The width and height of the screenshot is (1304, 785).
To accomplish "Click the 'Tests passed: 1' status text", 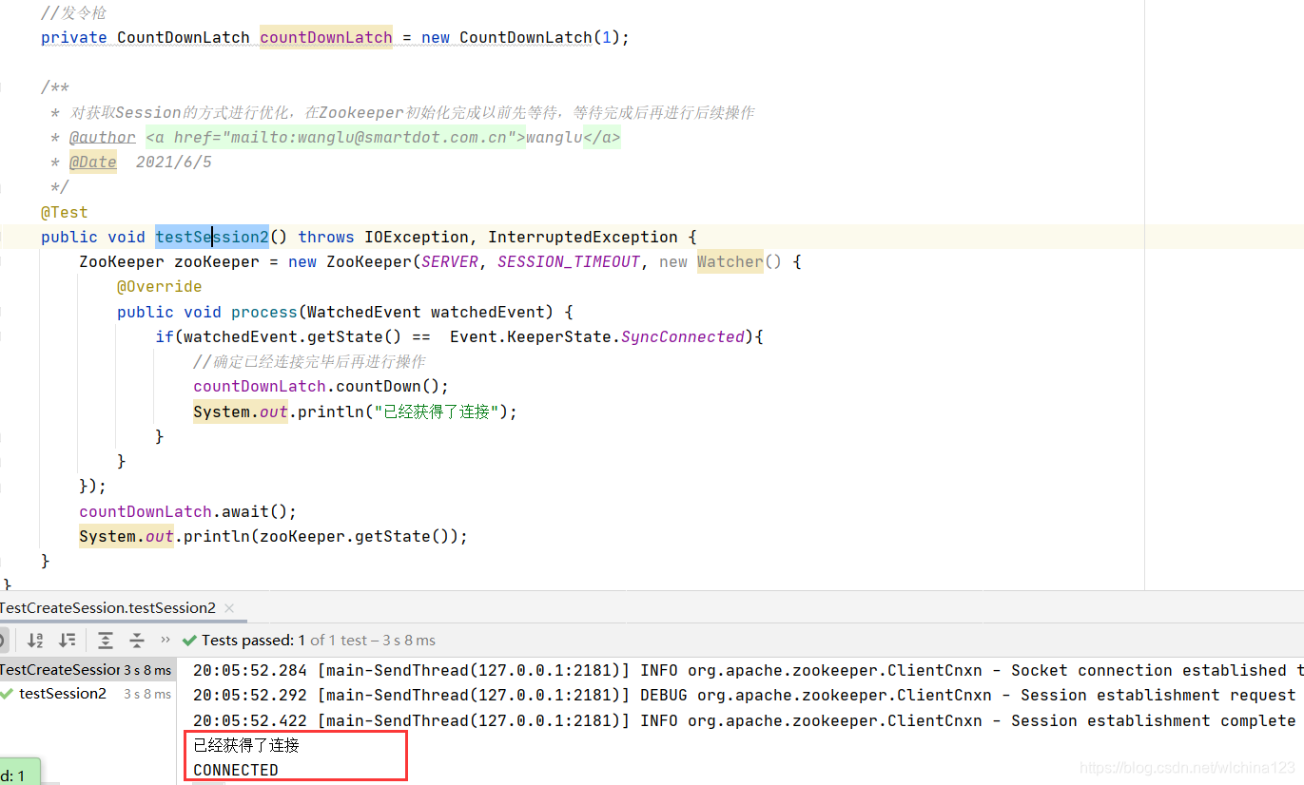I will coord(254,641).
